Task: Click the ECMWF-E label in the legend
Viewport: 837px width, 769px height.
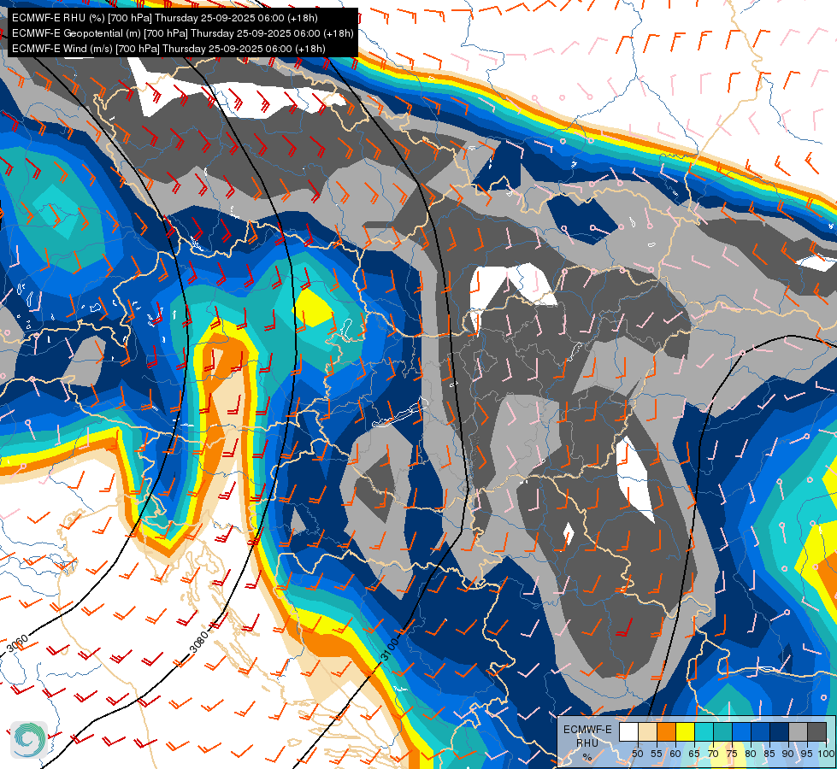Action: click(x=587, y=730)
